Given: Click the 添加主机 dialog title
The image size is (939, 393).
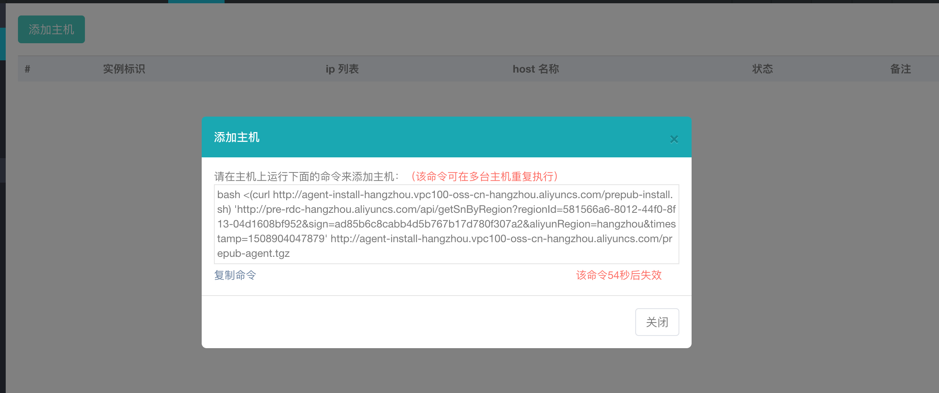Looking at the screenshot, I should 237,137.
